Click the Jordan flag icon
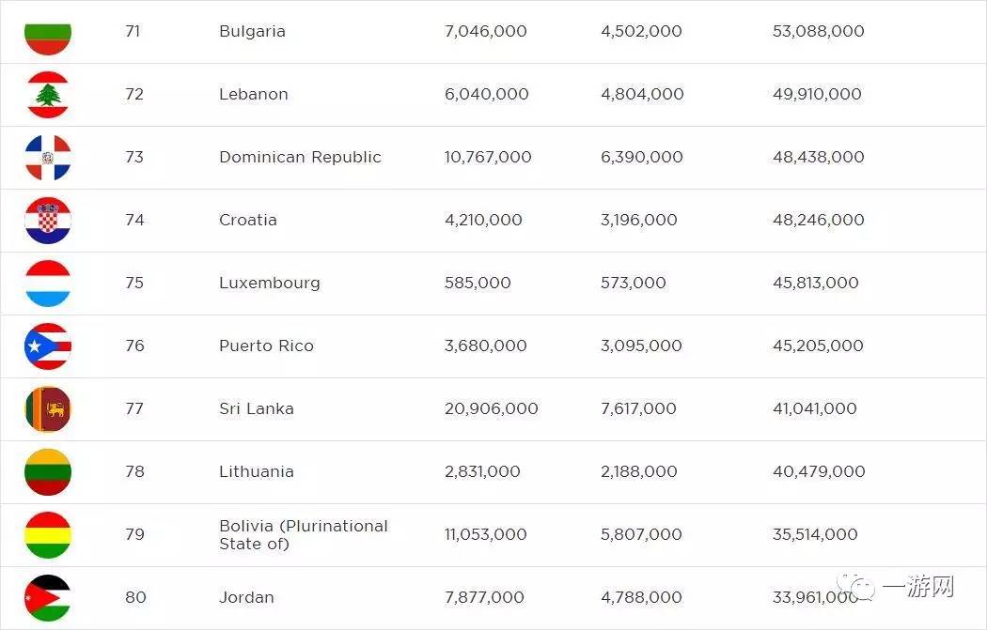 click(x=48, y=598)
